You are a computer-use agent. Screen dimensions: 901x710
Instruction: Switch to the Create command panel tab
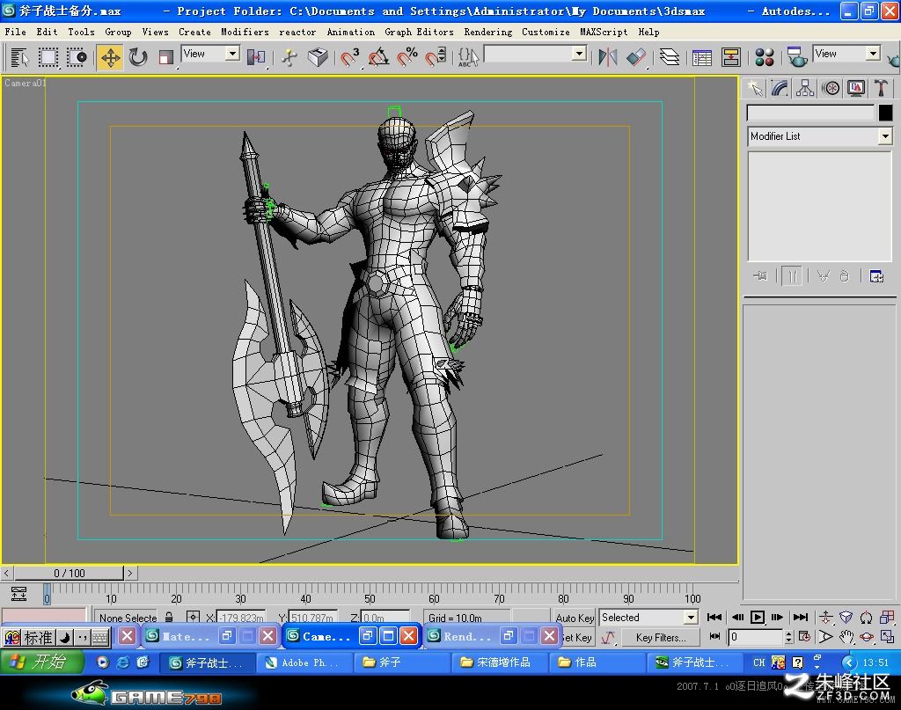click(754, 89)
